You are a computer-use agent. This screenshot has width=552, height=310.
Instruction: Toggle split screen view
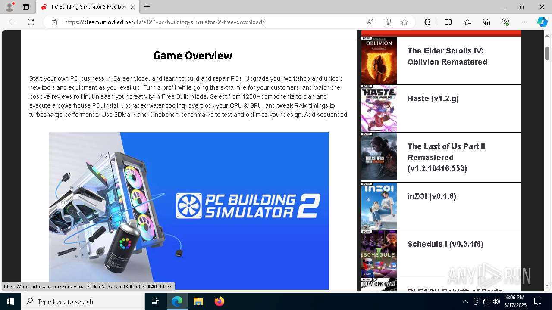(448, 22)
